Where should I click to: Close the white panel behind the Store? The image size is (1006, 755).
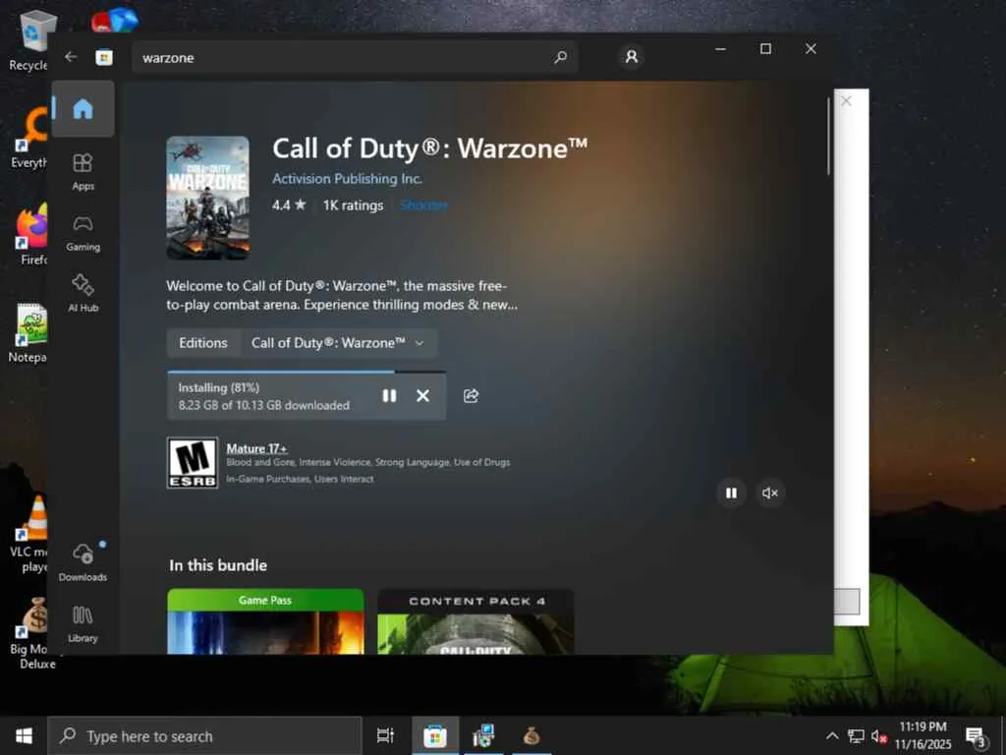(x=846, y=101)
